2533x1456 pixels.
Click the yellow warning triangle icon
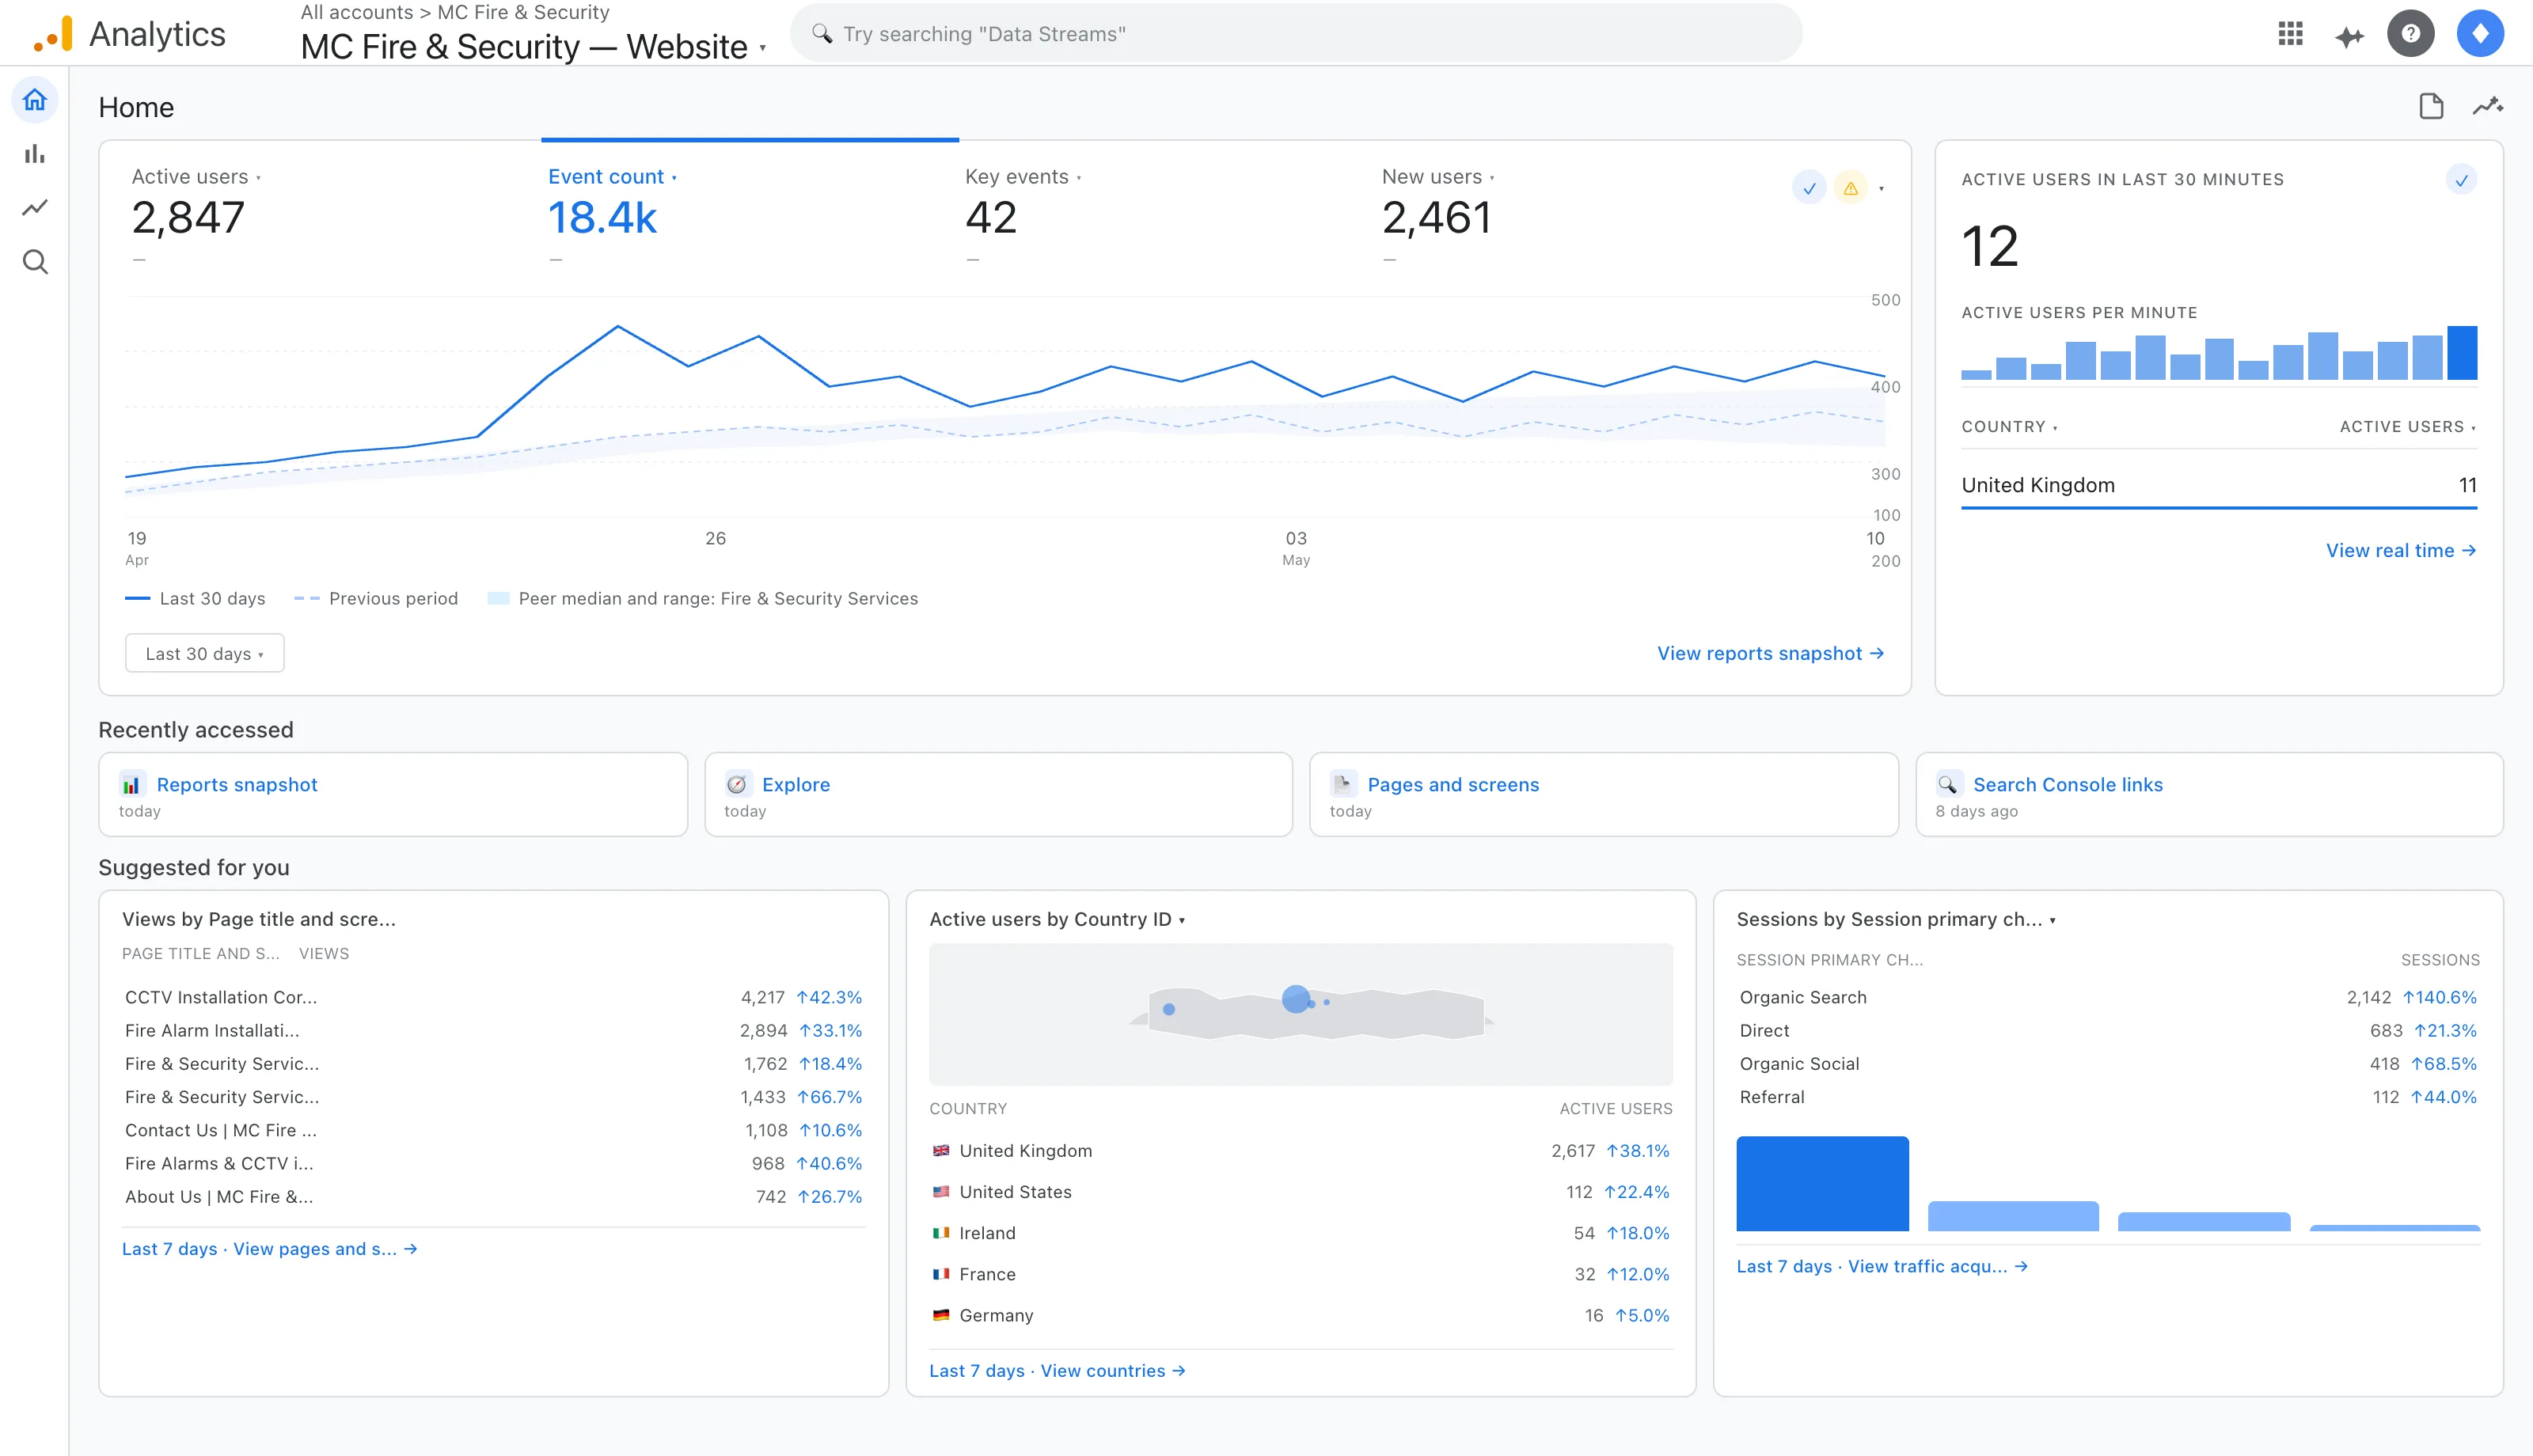(x=1851, y=188)
